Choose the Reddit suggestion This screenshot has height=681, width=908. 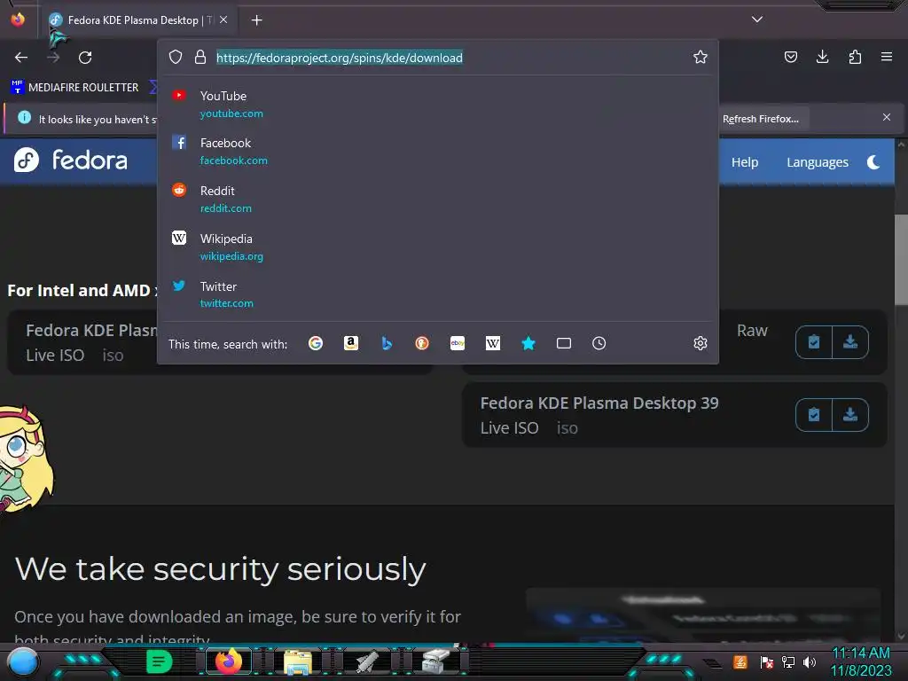coord(438,199)
